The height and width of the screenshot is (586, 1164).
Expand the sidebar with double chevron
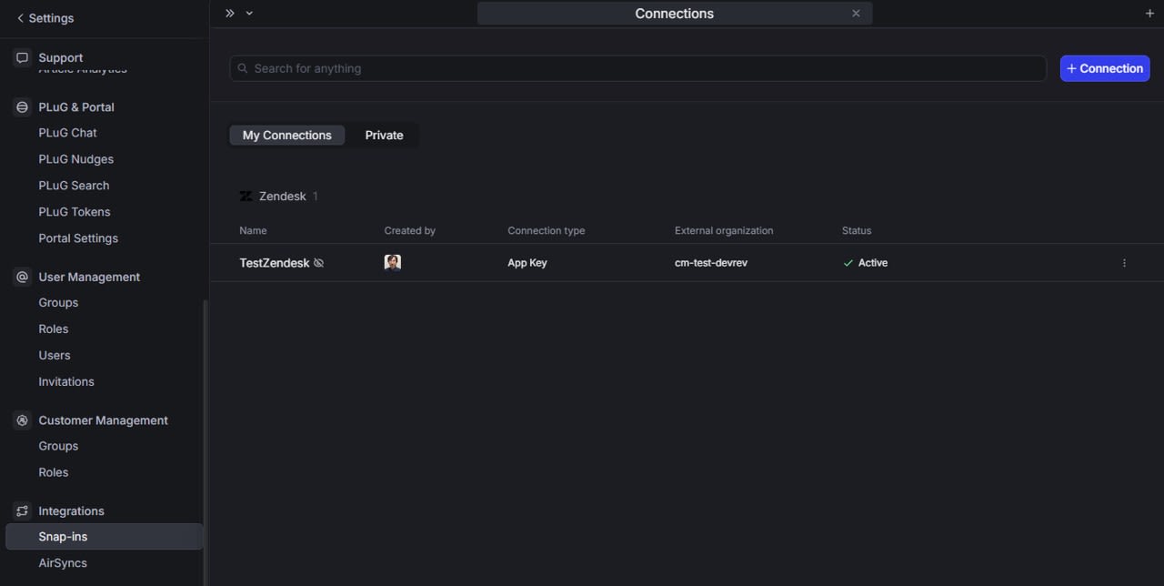pyautogui.click(x=230, y=14)
